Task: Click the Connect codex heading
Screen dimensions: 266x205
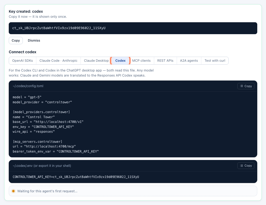Action: (23, 52)
